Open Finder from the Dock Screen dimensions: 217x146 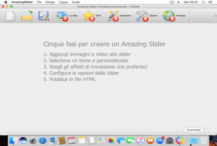pos(13,141)
